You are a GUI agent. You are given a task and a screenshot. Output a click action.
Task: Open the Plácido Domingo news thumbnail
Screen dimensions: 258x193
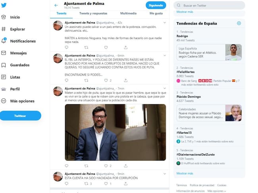233,113
